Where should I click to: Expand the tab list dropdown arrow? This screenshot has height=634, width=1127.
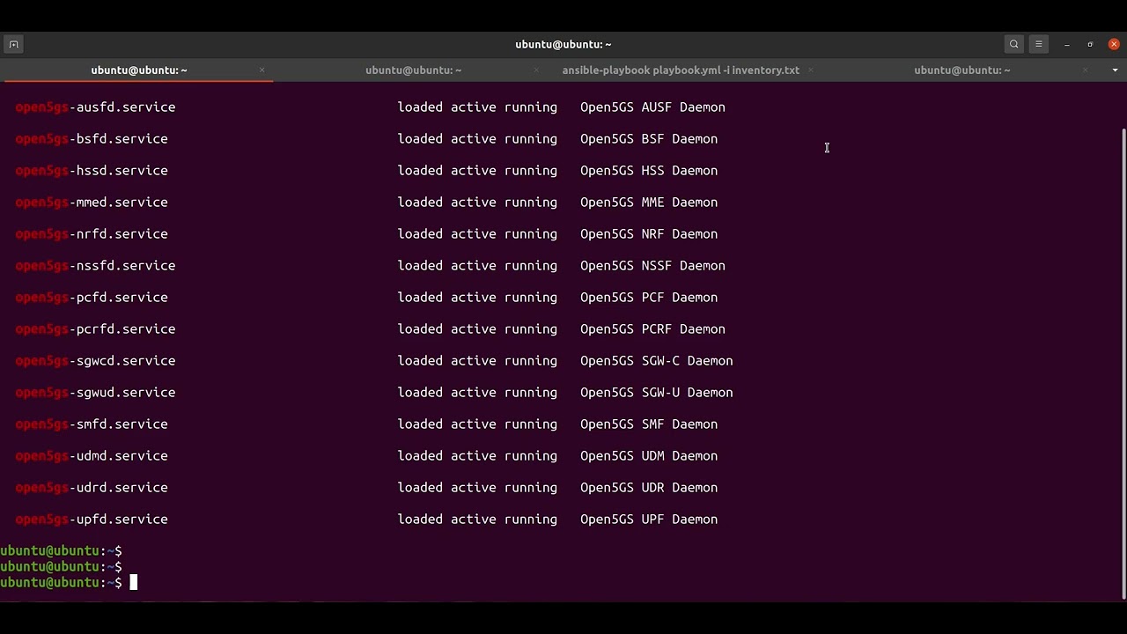pos(1115,70)
